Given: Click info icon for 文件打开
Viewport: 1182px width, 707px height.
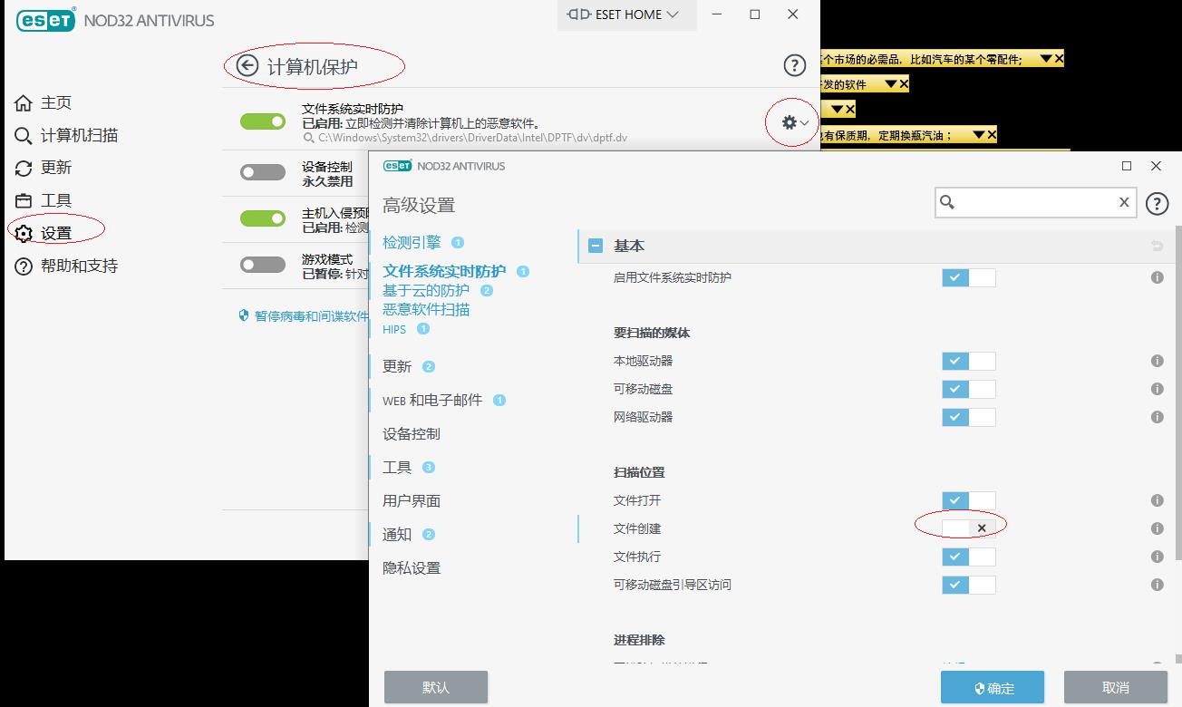Looking at the screenshot, I should click(1157, 500).
